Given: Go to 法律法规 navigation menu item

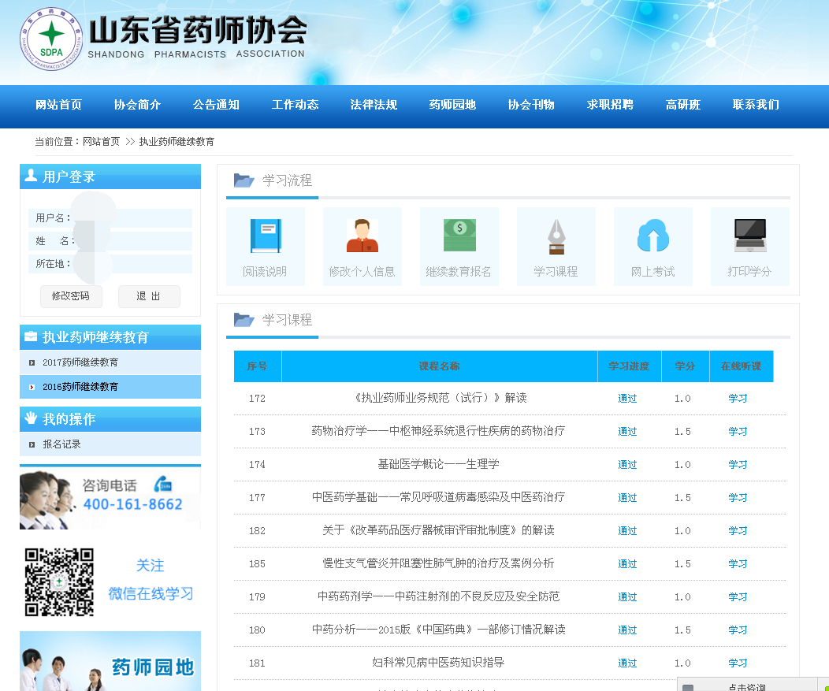Looking at the screenshot, I should 374,105.
